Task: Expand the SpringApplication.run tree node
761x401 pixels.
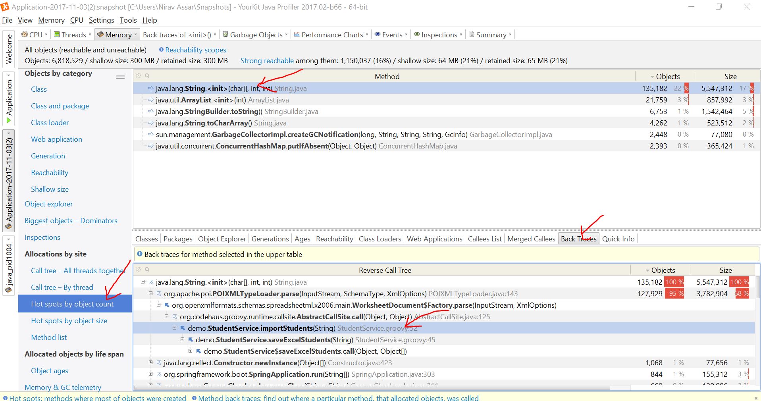Action: point(150,374)
